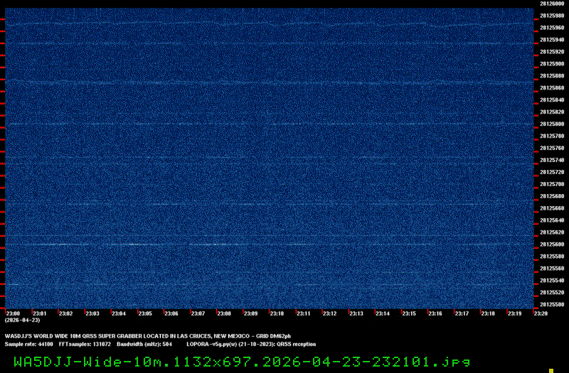Select the 23:09 time axis marker
The image size is (569, 373).
pyautogui.click(x=251, y=313)
